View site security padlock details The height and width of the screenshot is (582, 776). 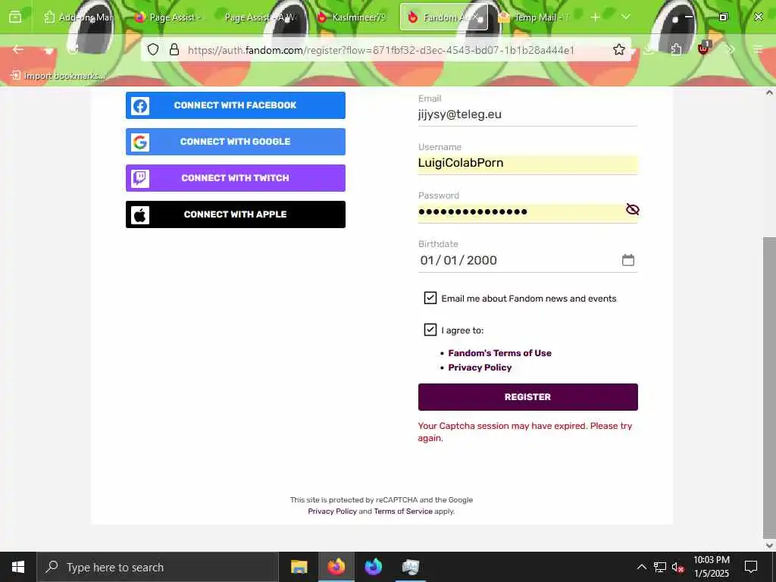pos(174,49)
